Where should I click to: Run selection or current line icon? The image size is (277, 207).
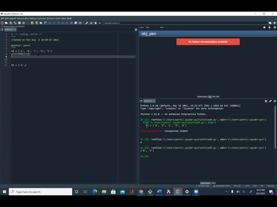click(x=41, y=23)
